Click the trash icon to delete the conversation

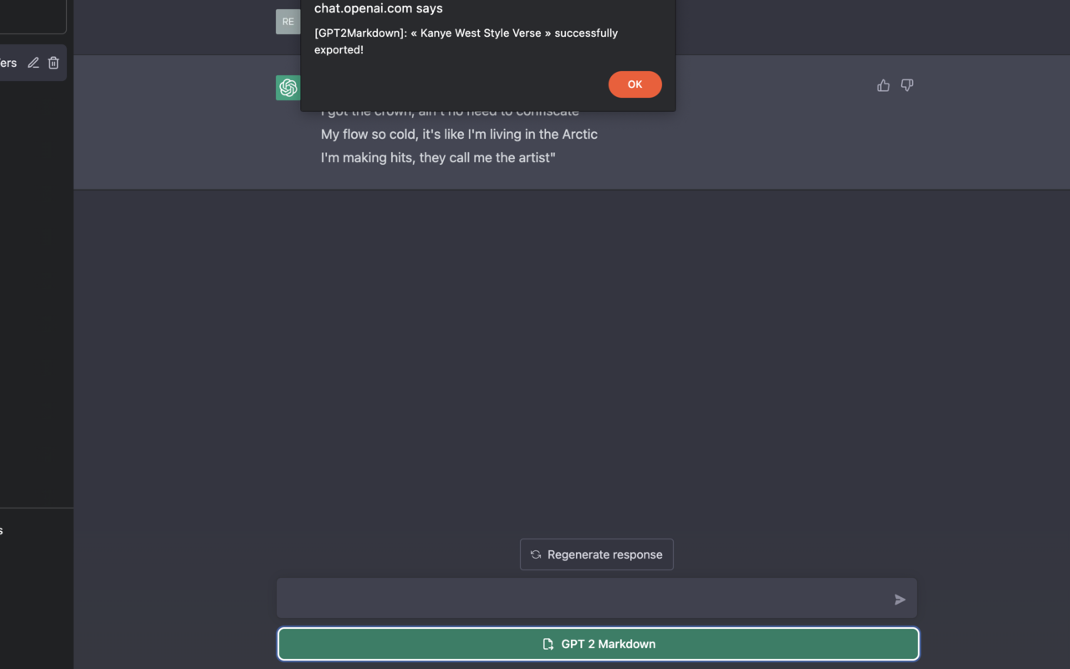coord(53,62)
